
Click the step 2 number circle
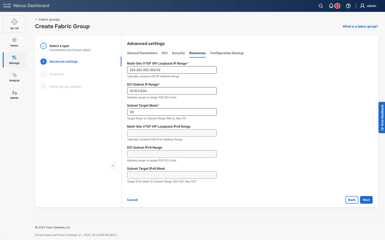pos(43,61)
